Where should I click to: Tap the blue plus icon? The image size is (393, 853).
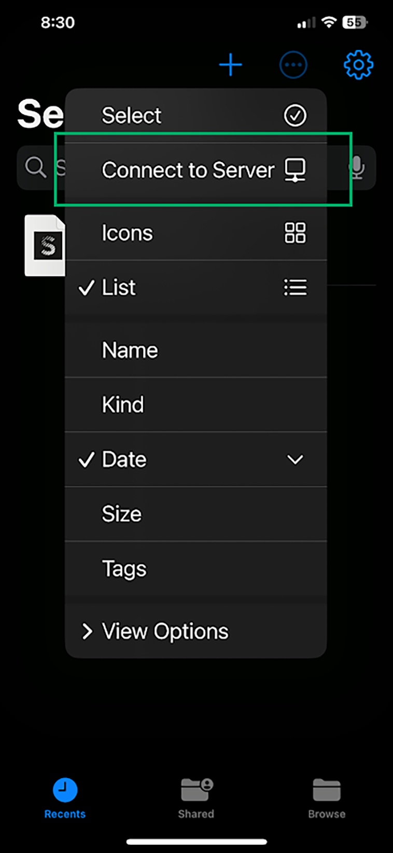point(230,65)
